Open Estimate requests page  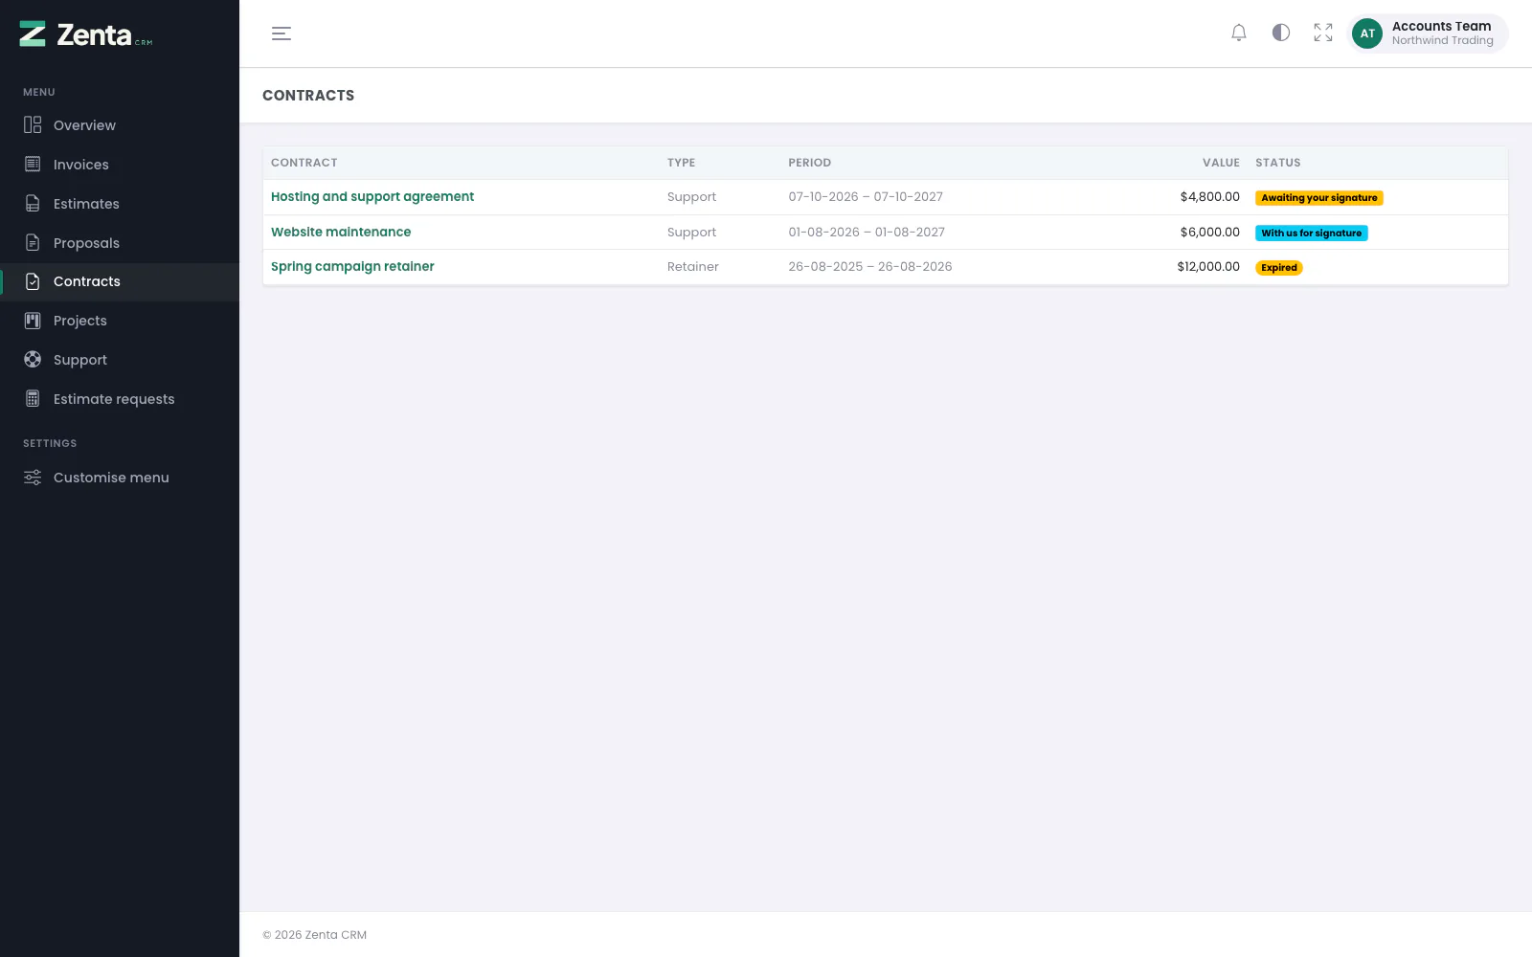(x=120, y=399)
